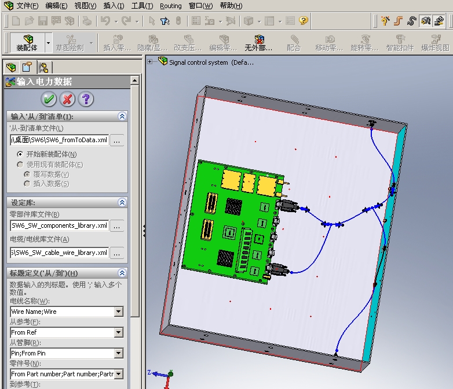The image size is (453, 389).
Task: Click 隐藏/显... hide show tool
Action: click(x=152, y=43)
